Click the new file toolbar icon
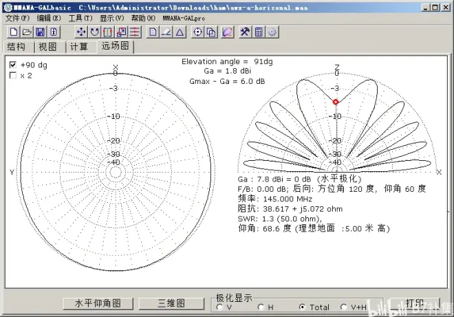 pyautogui.click(x=14, y=32)
